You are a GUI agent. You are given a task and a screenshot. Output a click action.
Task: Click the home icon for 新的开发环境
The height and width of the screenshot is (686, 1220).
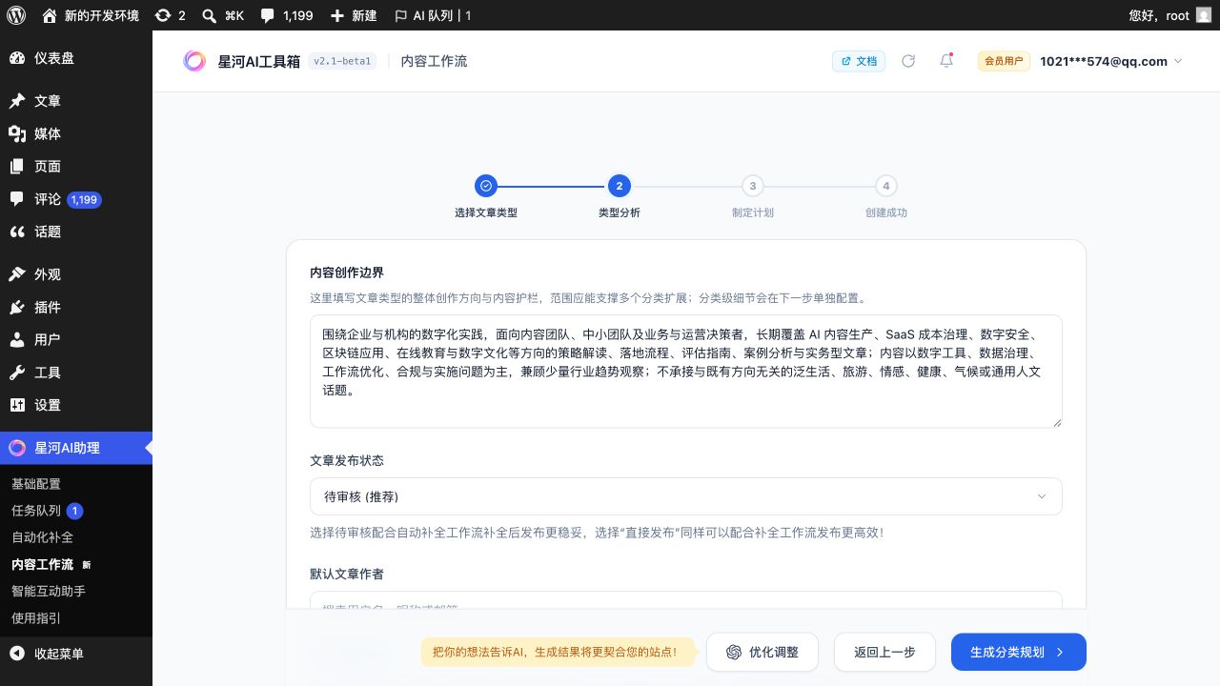pyautogui.click(x=50, y=15)
